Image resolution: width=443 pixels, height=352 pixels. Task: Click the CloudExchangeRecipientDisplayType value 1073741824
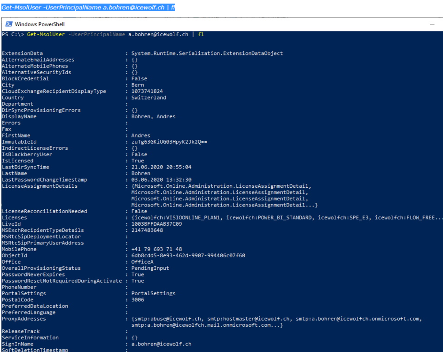click(147, 91)
